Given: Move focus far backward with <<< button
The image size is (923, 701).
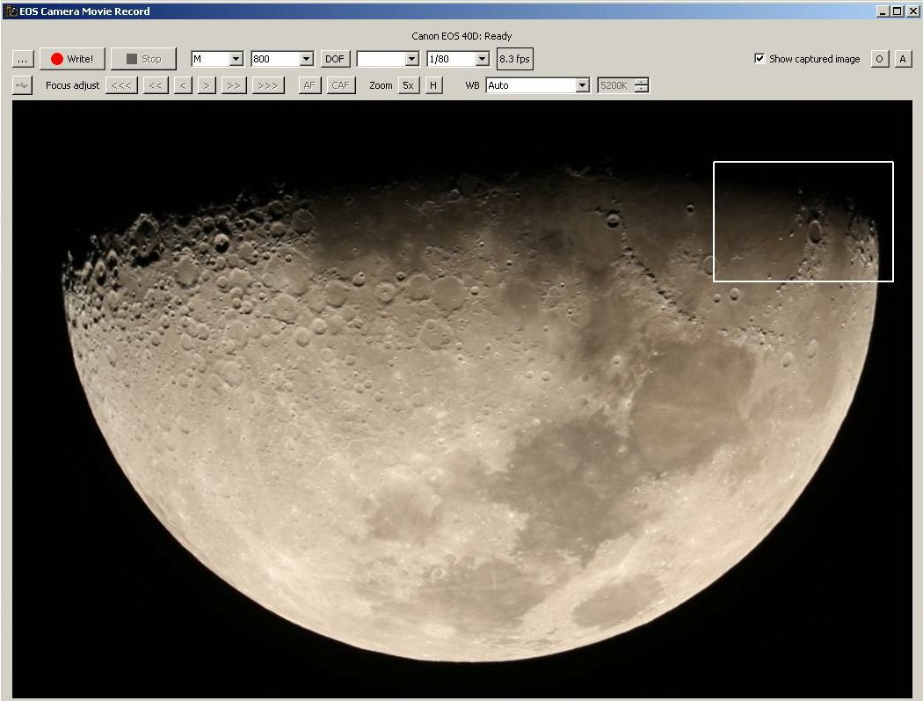Looking at the screenshot, I should (x=121, y=85).
